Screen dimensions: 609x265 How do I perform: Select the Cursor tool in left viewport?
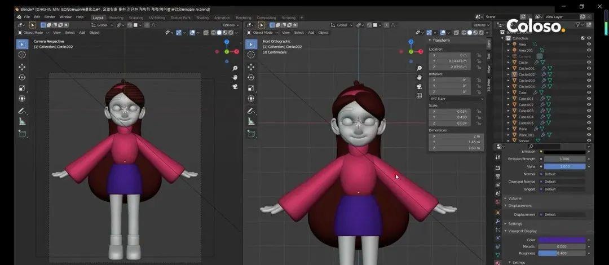[22, 55]
